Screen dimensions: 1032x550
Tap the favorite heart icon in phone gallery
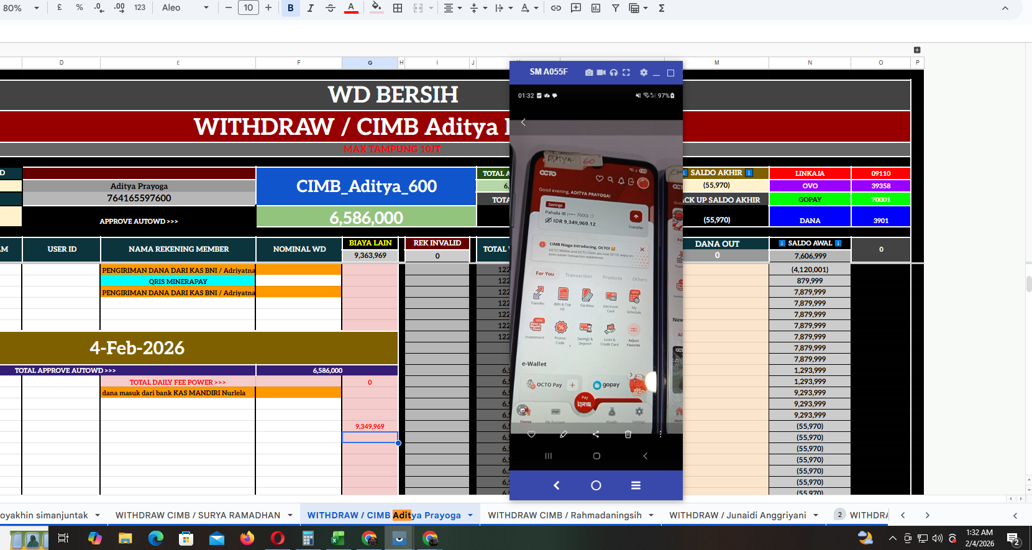(531, 434)
